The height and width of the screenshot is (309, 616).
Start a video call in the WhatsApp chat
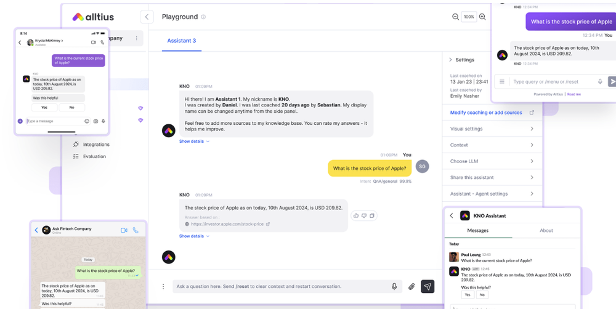pyautogui.click(x=124, y=230)
